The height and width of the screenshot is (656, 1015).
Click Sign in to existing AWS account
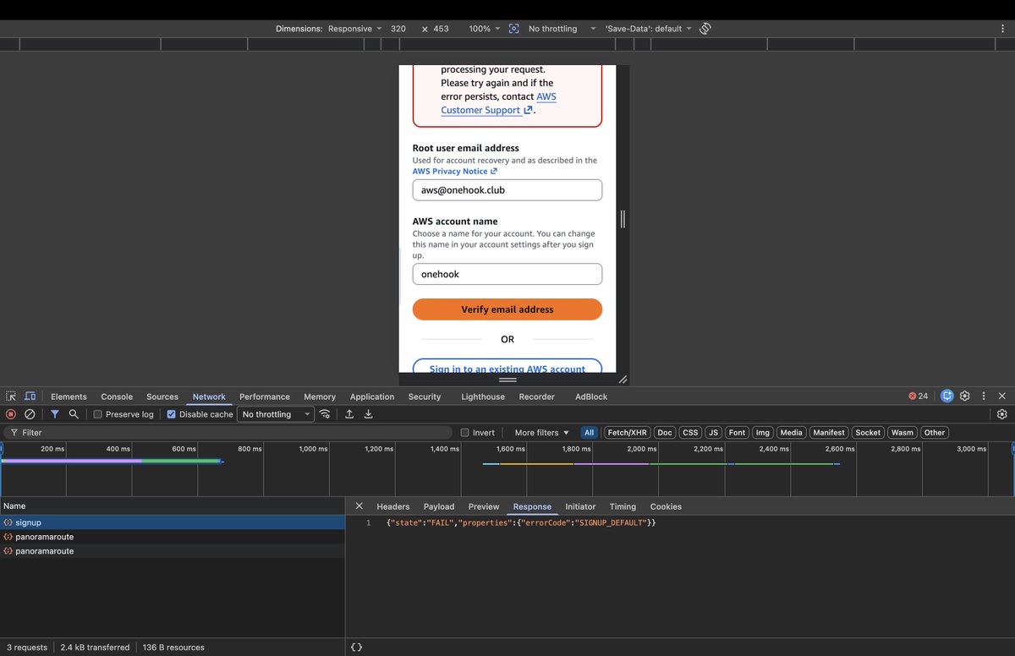[x=507, y=367]
